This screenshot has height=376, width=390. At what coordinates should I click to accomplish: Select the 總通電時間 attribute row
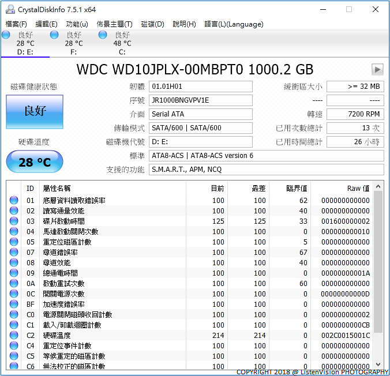point(190,273)
